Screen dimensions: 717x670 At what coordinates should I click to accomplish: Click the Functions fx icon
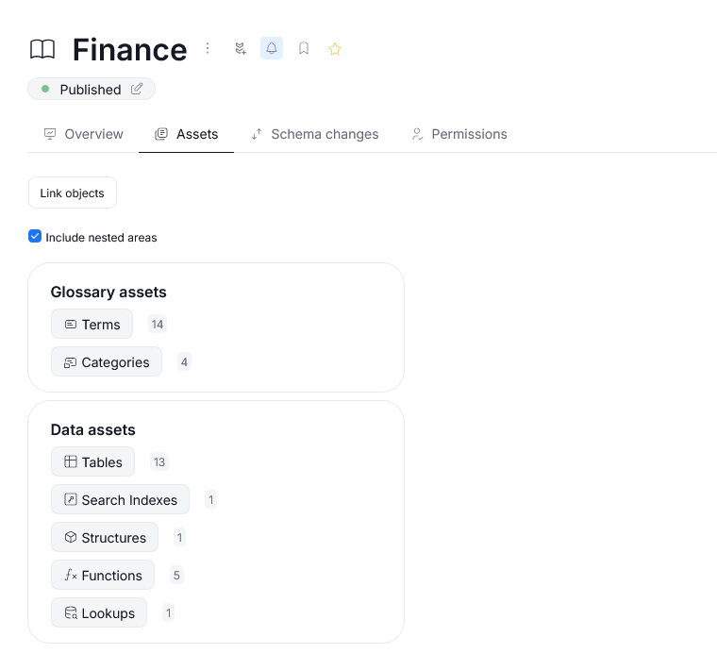pos(70,576)
